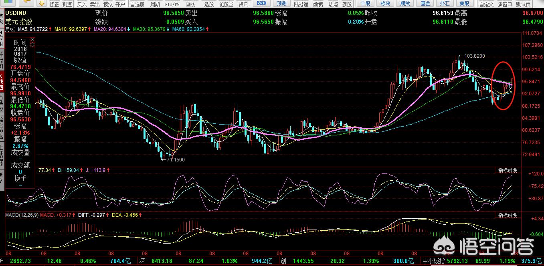Click the 自定义 customize button
Viewport: 544px width, 266px height.
pyautogui.click(x=486, y=4)
